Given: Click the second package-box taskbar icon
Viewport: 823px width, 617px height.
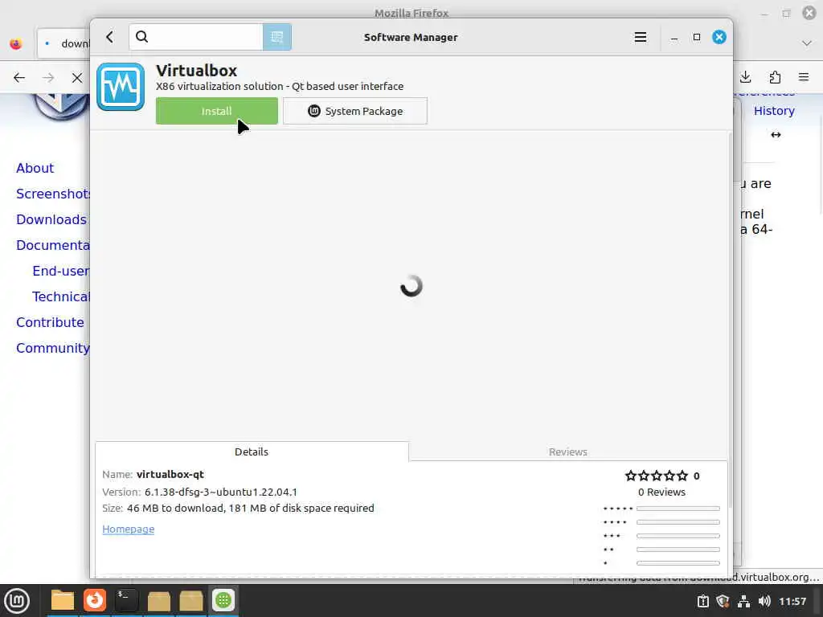Looking at the screenshot, I should click(x=191, y=600).
